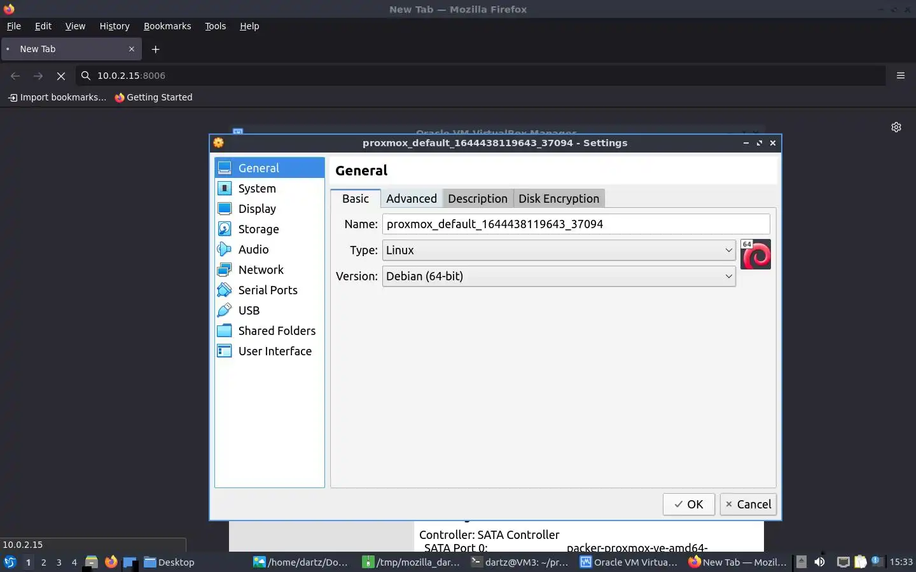Open the Audio settings category
Image resolution: width=916 pixels, height=572 pixels.
click(270, 249)
